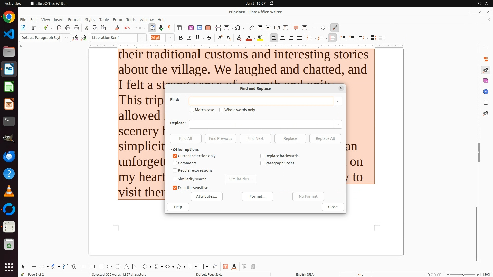493x277 pixels.
Task: Click the zoom slider in status bar
Action: tap(463, 274)
